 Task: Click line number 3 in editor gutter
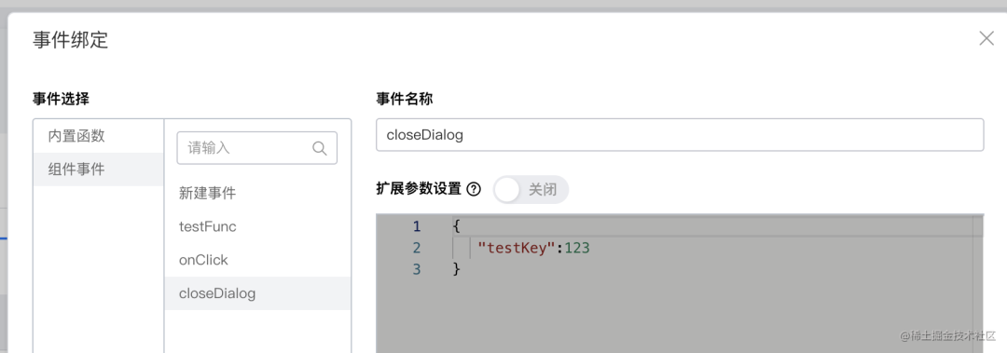(x=417, y=269)
